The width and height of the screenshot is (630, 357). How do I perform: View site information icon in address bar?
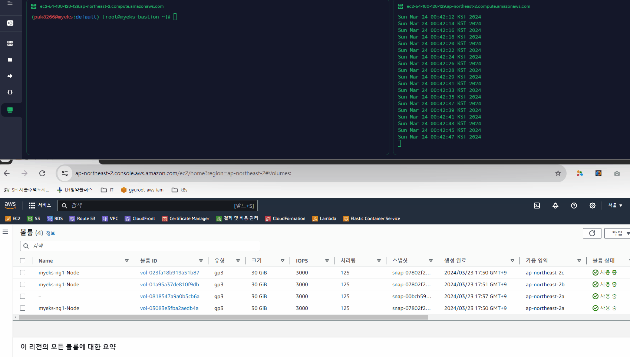65,173
